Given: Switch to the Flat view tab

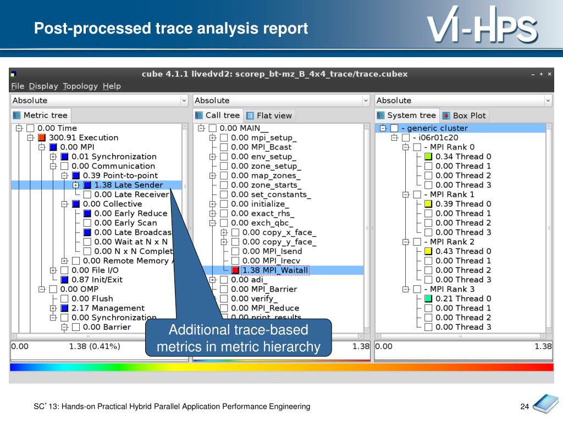Looking at the screenshot, I should [x=269, y=115].
